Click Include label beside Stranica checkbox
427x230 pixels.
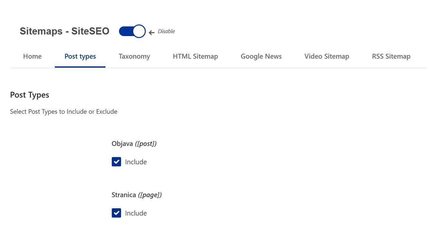pyautogui.click(x=136, y=213)
